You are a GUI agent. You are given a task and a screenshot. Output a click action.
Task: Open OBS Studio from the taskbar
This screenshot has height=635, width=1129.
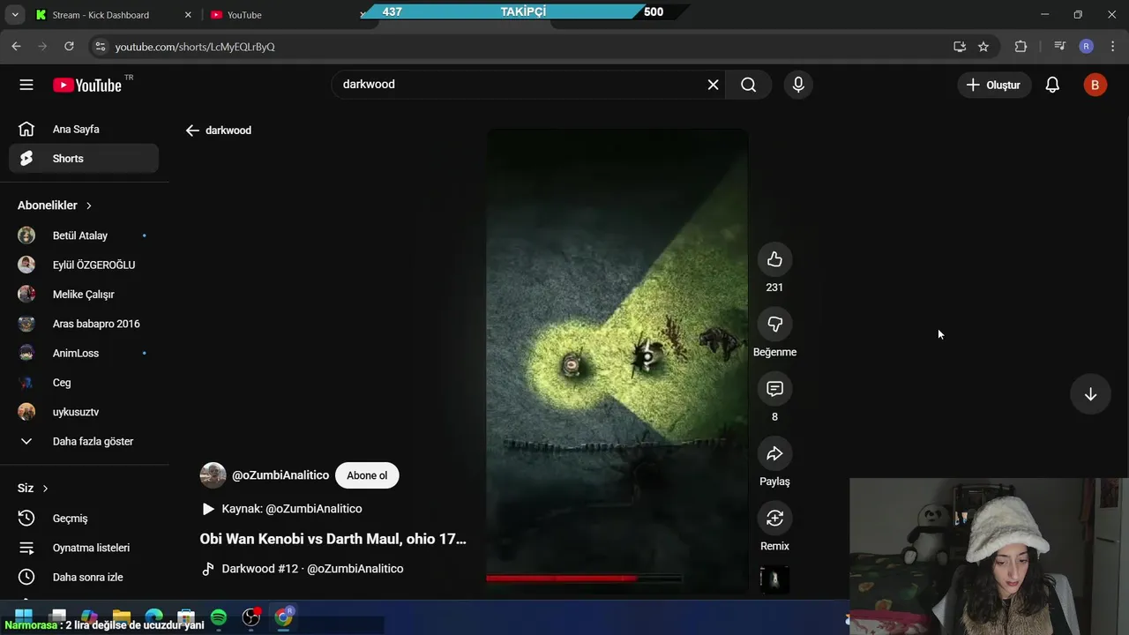click(251, 617)
